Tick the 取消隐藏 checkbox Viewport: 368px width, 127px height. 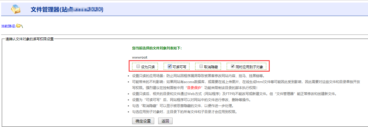click(201, 66)
